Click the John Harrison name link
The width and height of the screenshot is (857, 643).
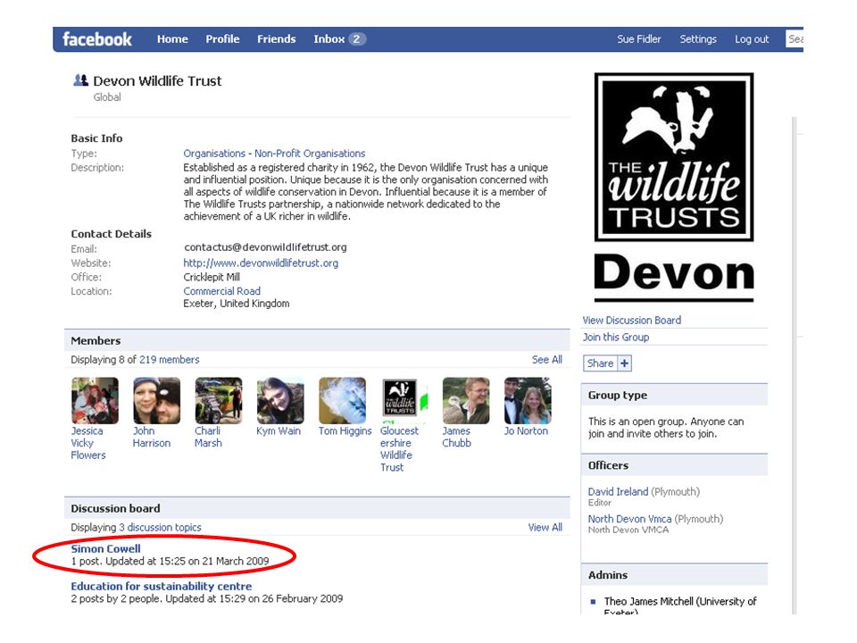pos(152,437)
